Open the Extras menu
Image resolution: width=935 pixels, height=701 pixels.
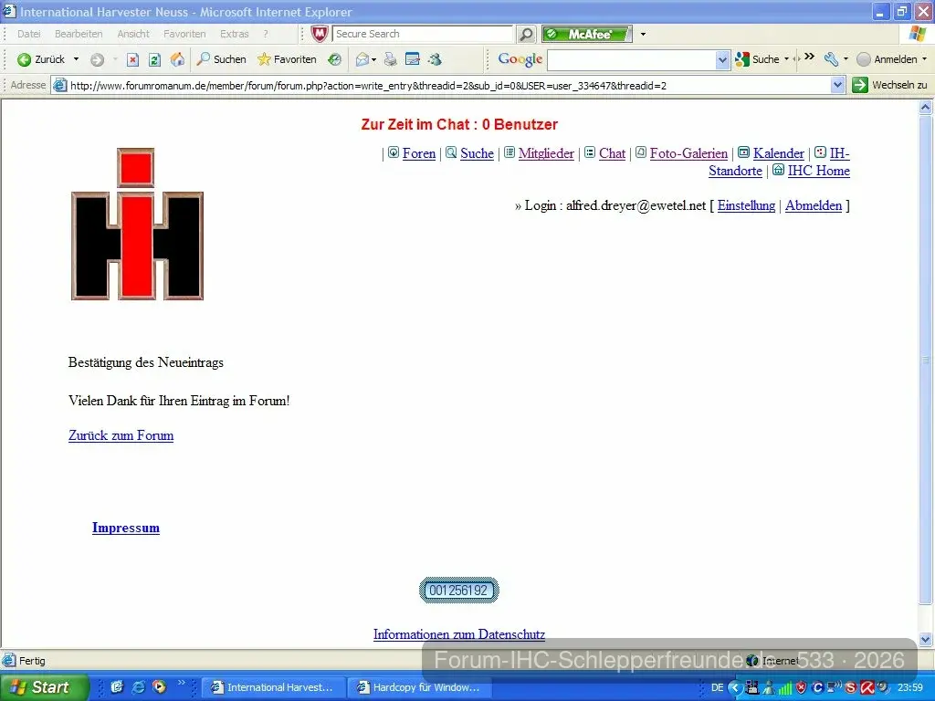[234, 34]
